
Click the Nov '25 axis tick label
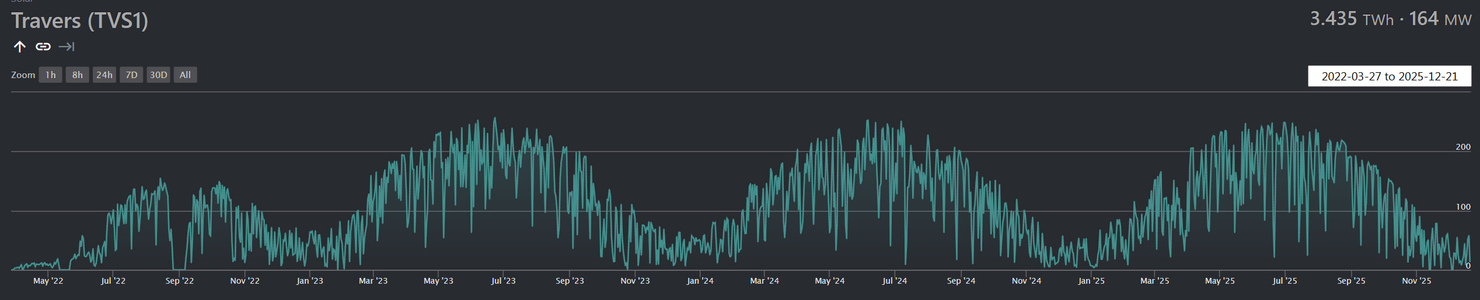pyautogui.click(x=1416, y=281)
